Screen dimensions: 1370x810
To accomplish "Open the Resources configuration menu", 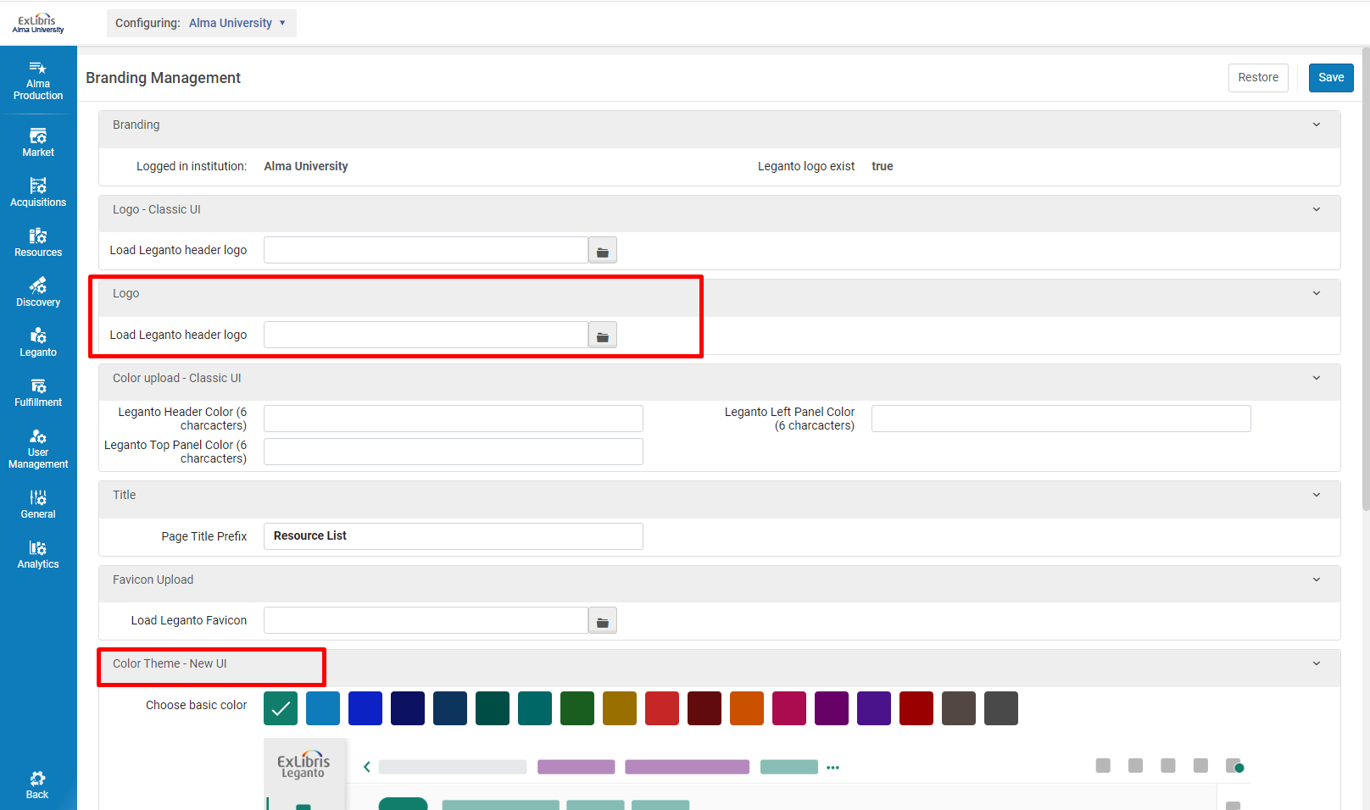I will (x=38, y=242).
